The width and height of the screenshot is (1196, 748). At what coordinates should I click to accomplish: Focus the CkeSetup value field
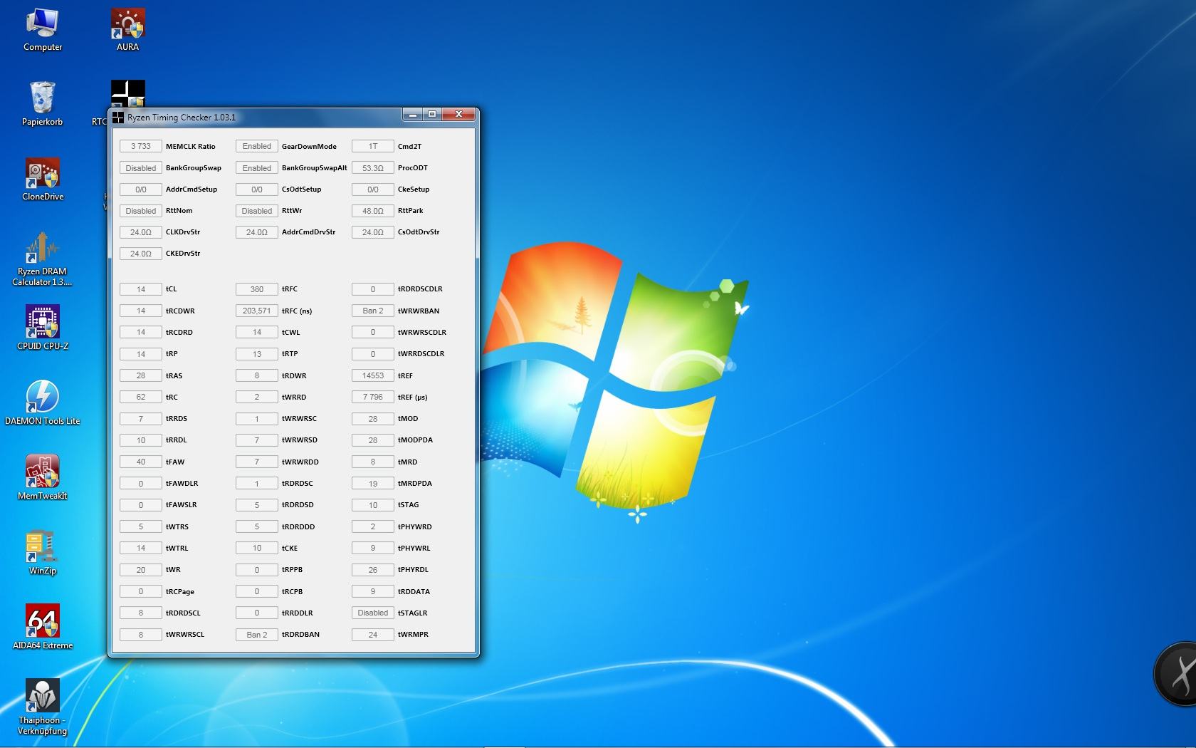373,189
